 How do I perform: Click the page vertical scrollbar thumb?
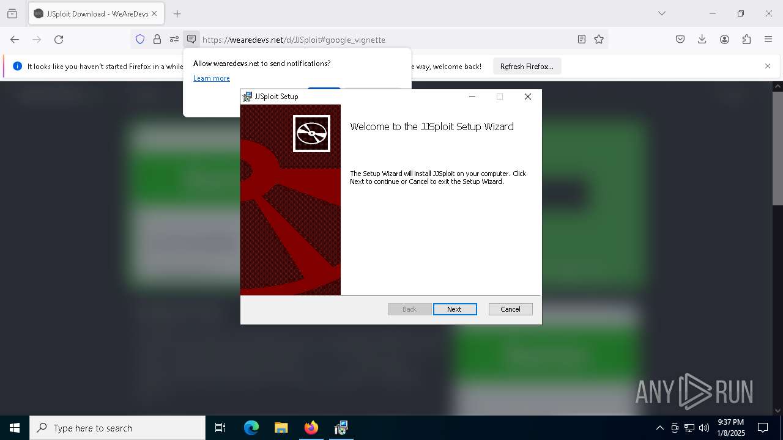click(777, 148)
